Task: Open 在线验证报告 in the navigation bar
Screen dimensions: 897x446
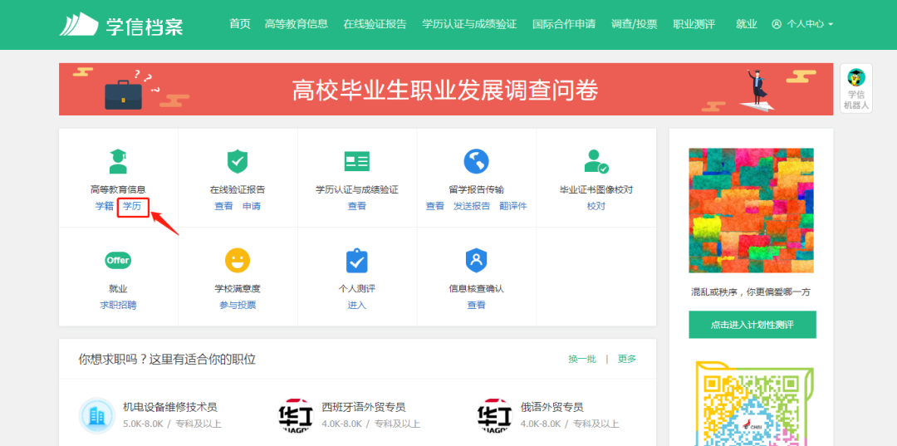Action: coord(375,24)
